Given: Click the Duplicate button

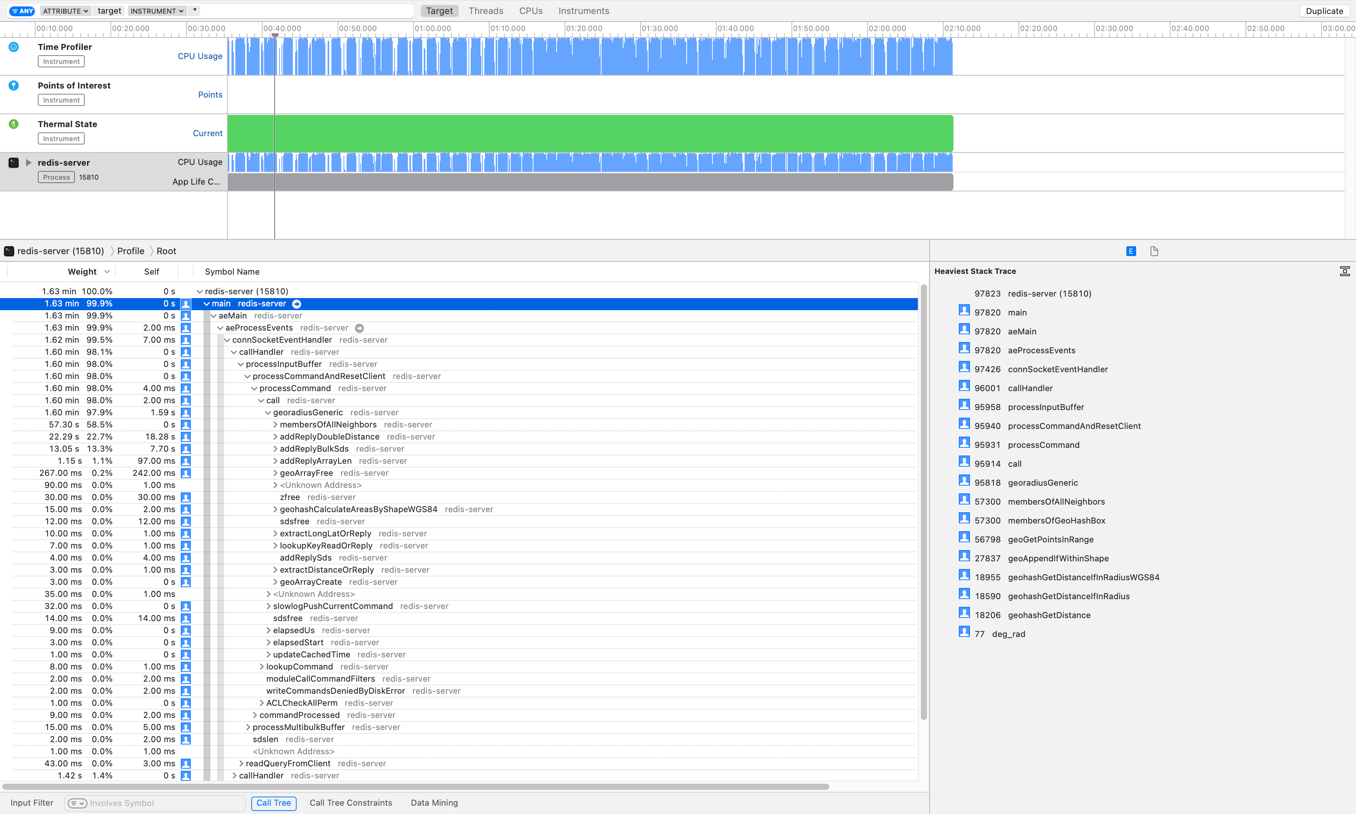Looking at the screenshot, I should pyautogui.click(x=1324, y=11).
